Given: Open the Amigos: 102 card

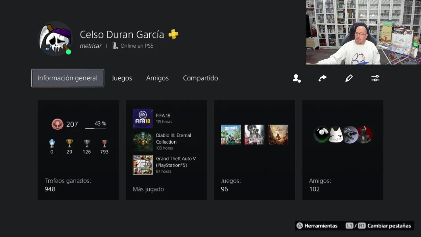Looking at the screenshot, I should (343, 150).
